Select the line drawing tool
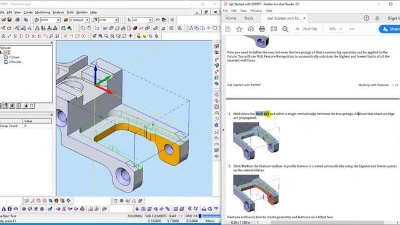Screen dimensions: 400x225 click(x=9, y=36)
